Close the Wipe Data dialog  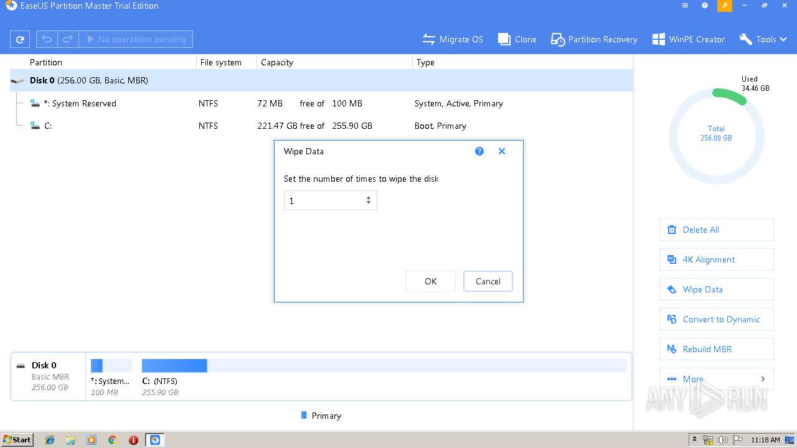(502, 151)
